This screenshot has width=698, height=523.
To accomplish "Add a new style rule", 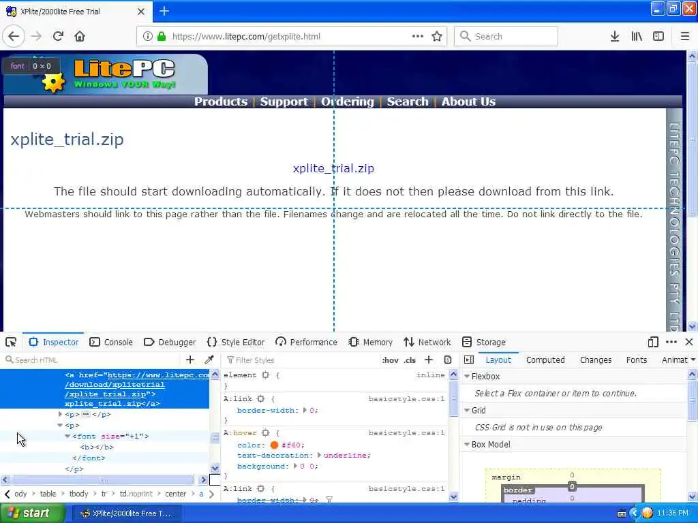I will (x=429, y=360).
